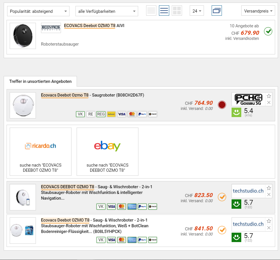Open the ECOVACS Deebot OZMO T8 AIVI link
280x260 pixels.
pyautogui.click(x=94, y=26)
